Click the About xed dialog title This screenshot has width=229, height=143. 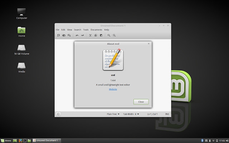pos(113,44)
